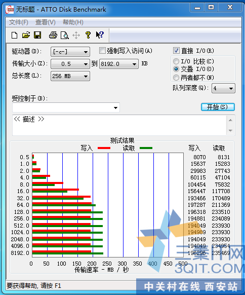Open the 8192.0 maximum transfer size dropdown
Viewport: 245px width, 295px height.
(x=119, y=64)
